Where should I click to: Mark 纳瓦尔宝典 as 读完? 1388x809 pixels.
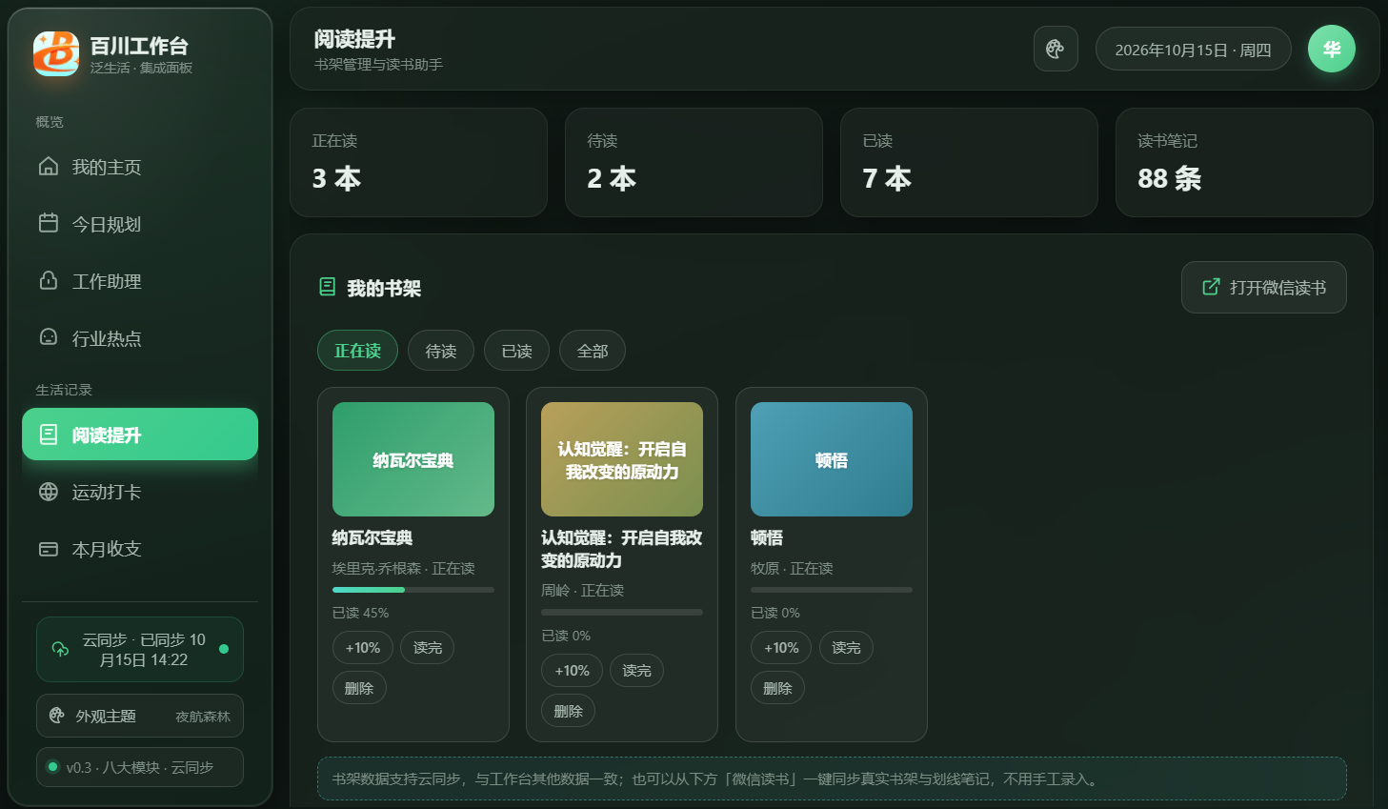(428, 648)
